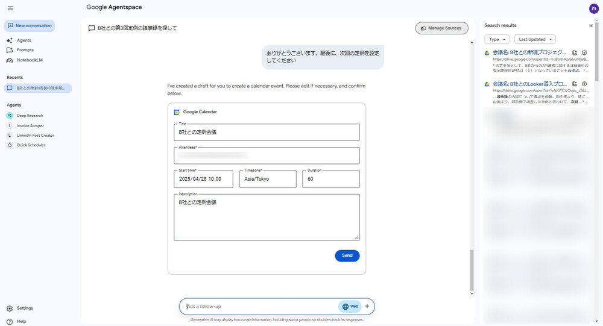This screenshot has width=603, height=326.
Task: Open the hamburger navigation menu
Action: pos(10,8)
